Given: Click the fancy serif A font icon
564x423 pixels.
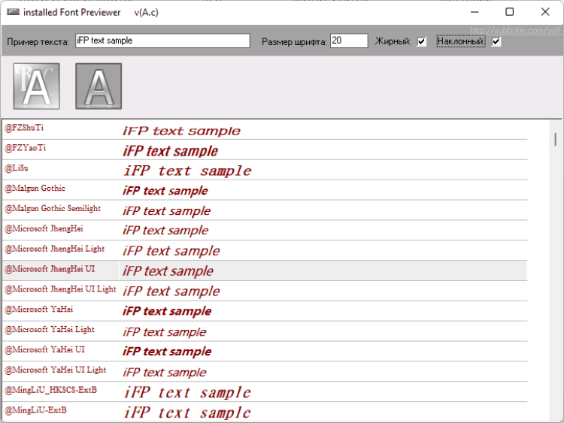Looking at the screenshot, I should pyautogui.click(x=36, y=86).
